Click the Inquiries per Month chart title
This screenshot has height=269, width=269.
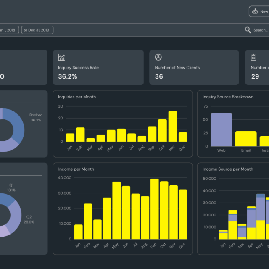click(77, 97)
